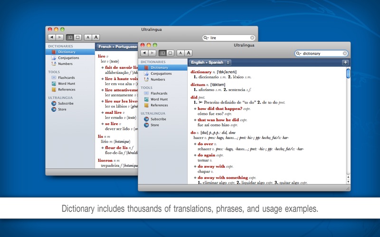Viewport: 380px width, 237px height.
Task: Open Flashcards in front window sidebar
Action: (162, 93)
